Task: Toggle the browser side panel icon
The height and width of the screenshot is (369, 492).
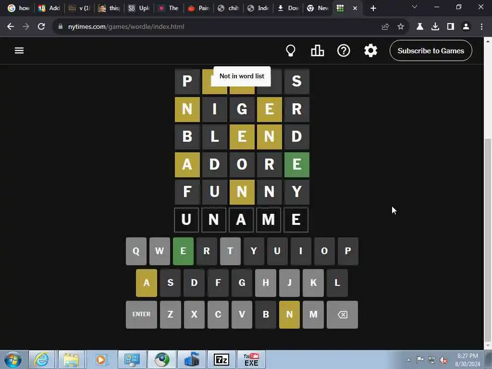Action: [x=451, y=27]
